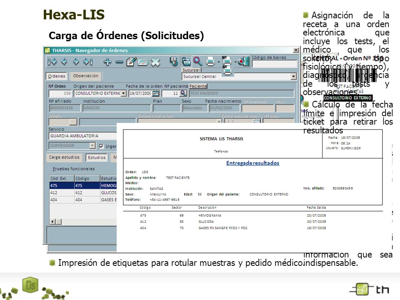The height and width of the screenshot is (300, 400).
Task: Expand the printer icon dropdown arrow
Action: tap(219, 62)
